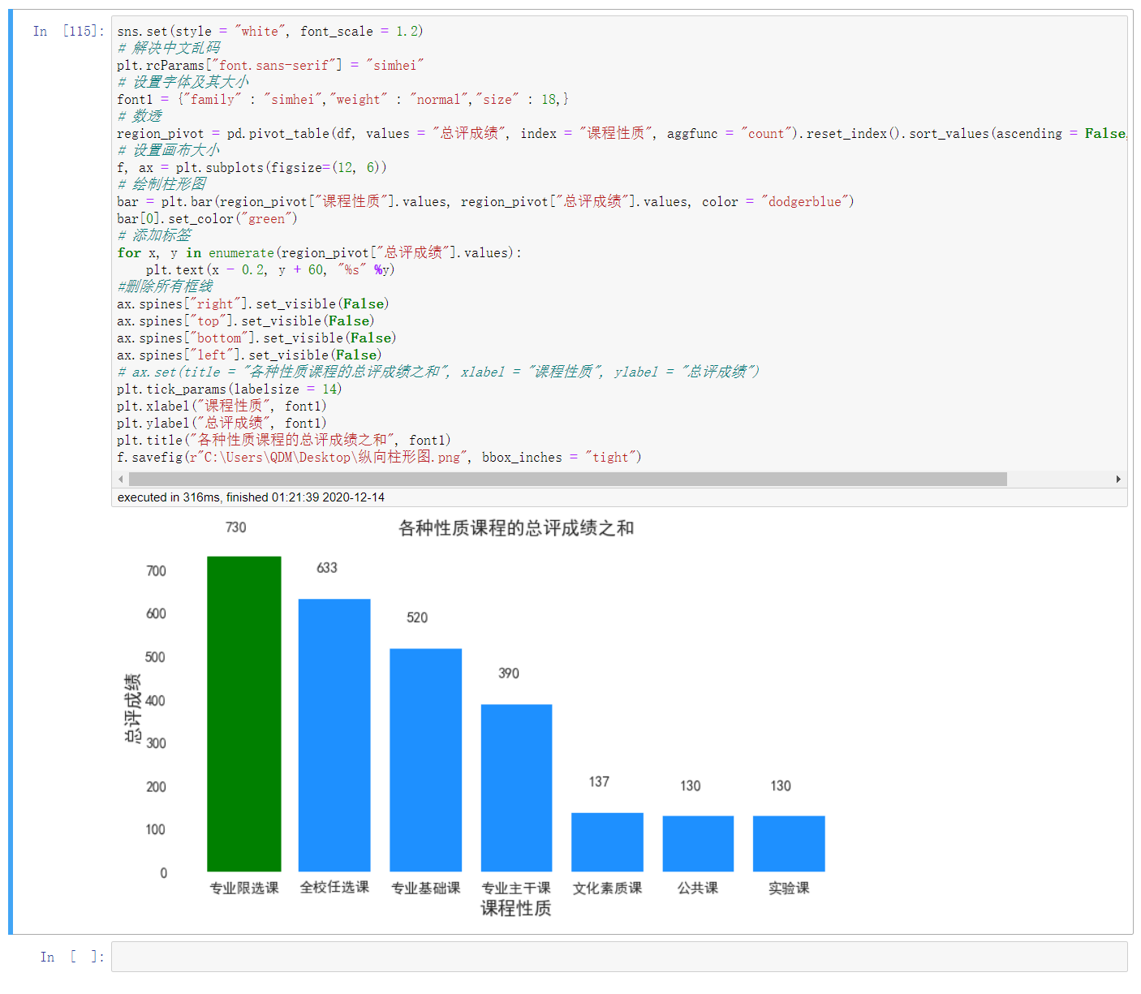Click the plt.bar dodgerblue code line

485,202
